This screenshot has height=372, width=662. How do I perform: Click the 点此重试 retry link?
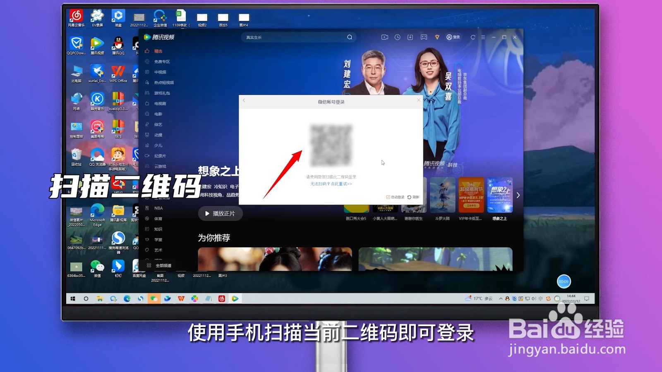point(340,184)
